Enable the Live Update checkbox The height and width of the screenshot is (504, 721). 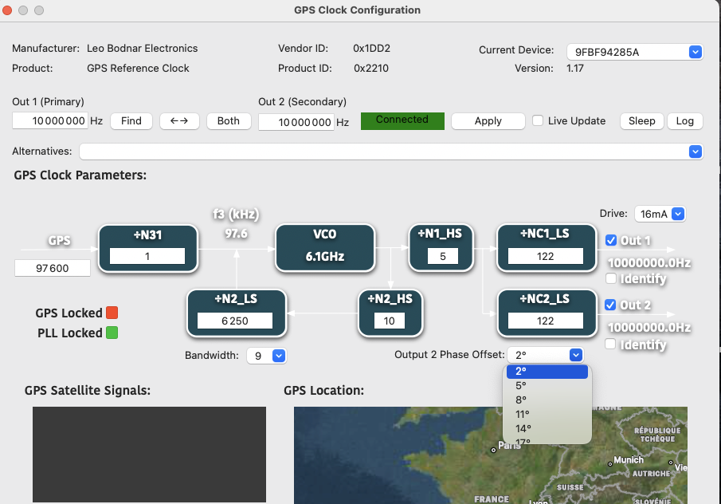tap(538, 120)
